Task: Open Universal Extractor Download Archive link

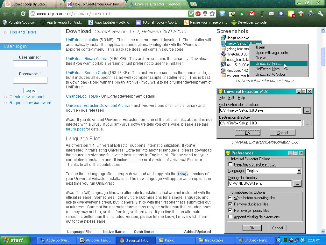Action: point(98,106)
